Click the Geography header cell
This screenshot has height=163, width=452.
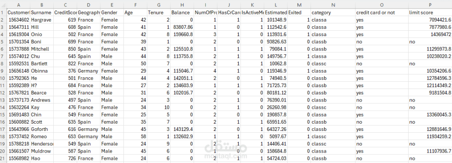pyautogui.click(x=89, y=12)
